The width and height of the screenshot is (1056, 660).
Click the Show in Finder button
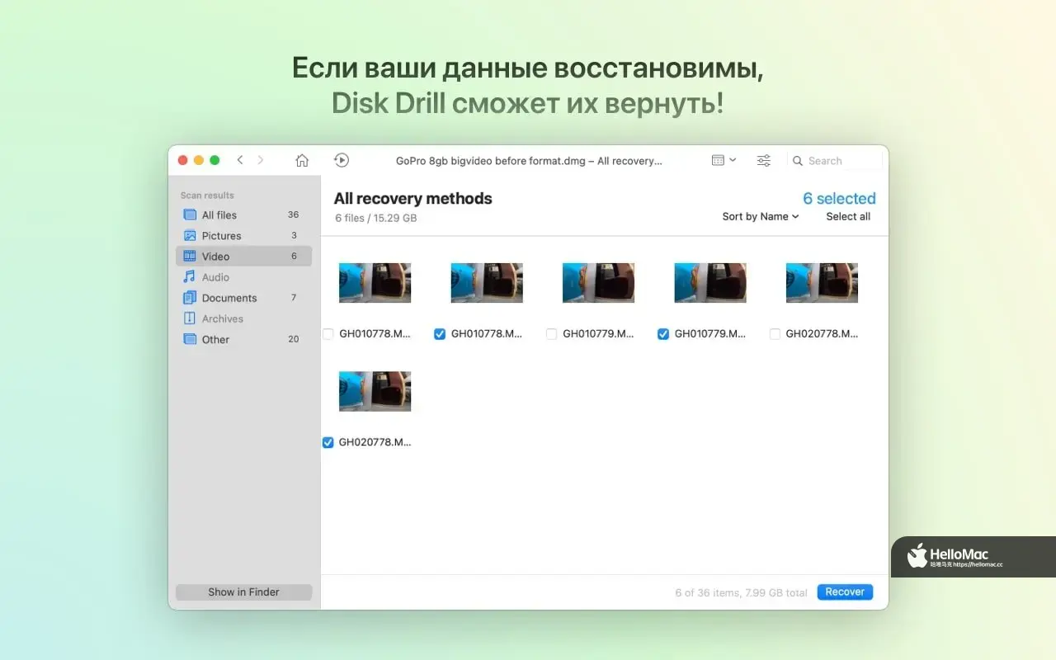243,592
